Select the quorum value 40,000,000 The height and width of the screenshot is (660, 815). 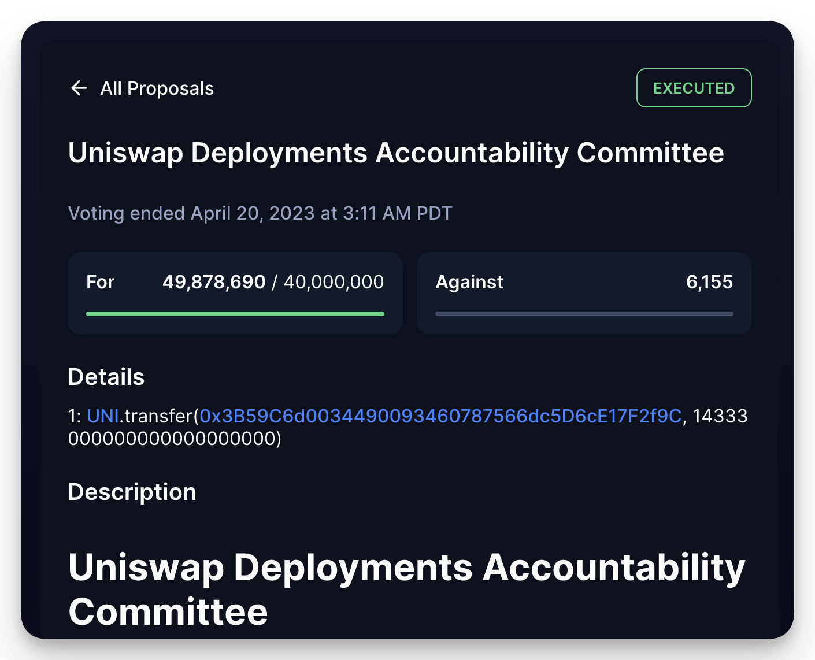pos(334,282)
